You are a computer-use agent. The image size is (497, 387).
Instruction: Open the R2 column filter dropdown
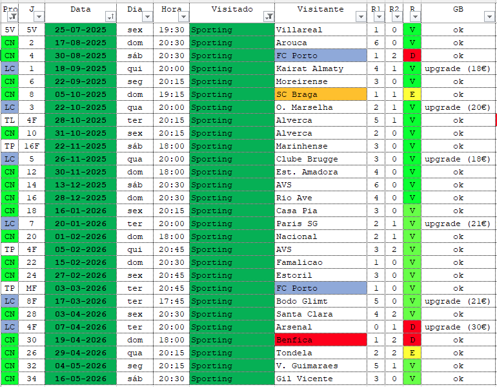point(397,17)
